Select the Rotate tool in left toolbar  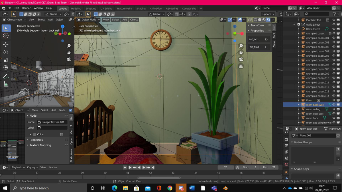(x=6, y=52)
